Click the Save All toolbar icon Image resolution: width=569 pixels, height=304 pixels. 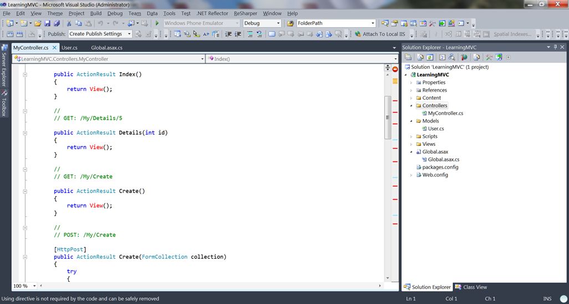[57, 23]
